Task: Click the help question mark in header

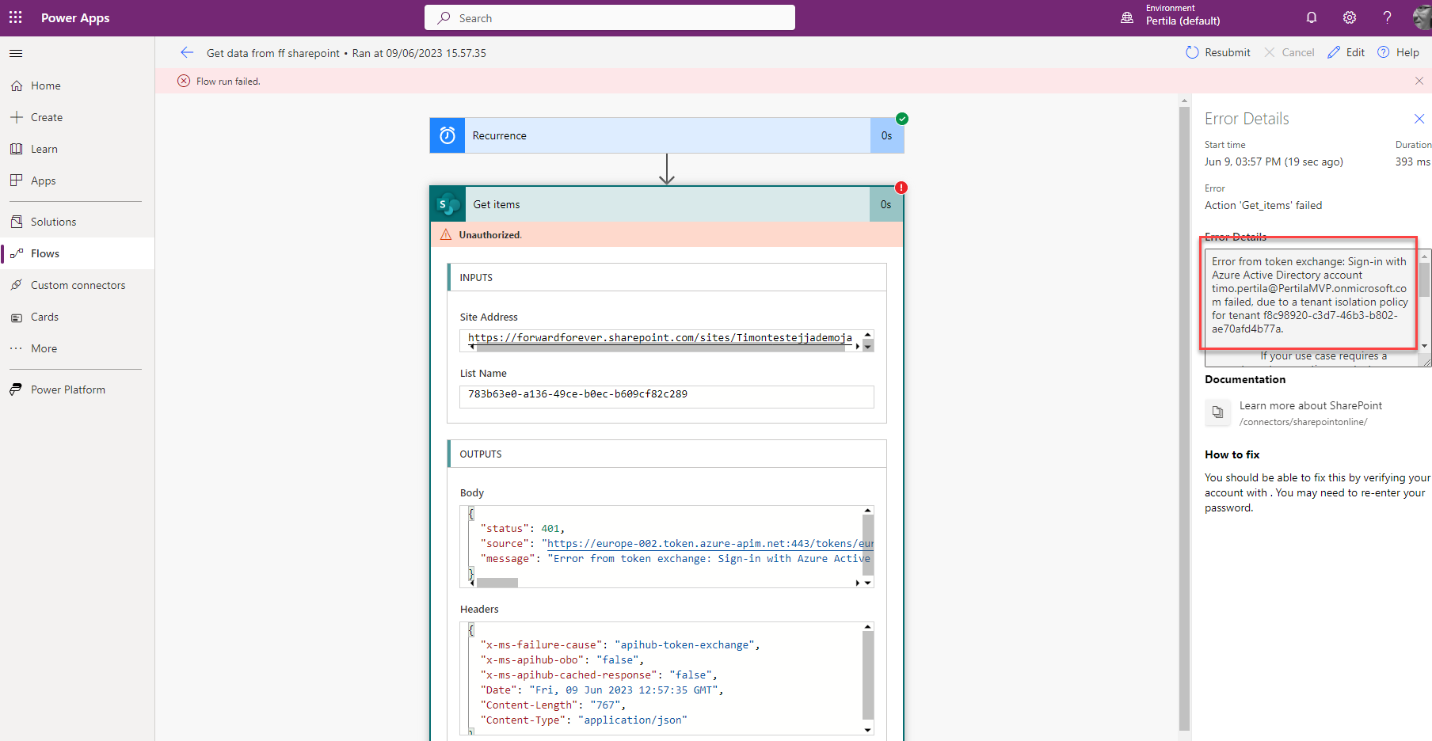Action: pos(1387,17)
